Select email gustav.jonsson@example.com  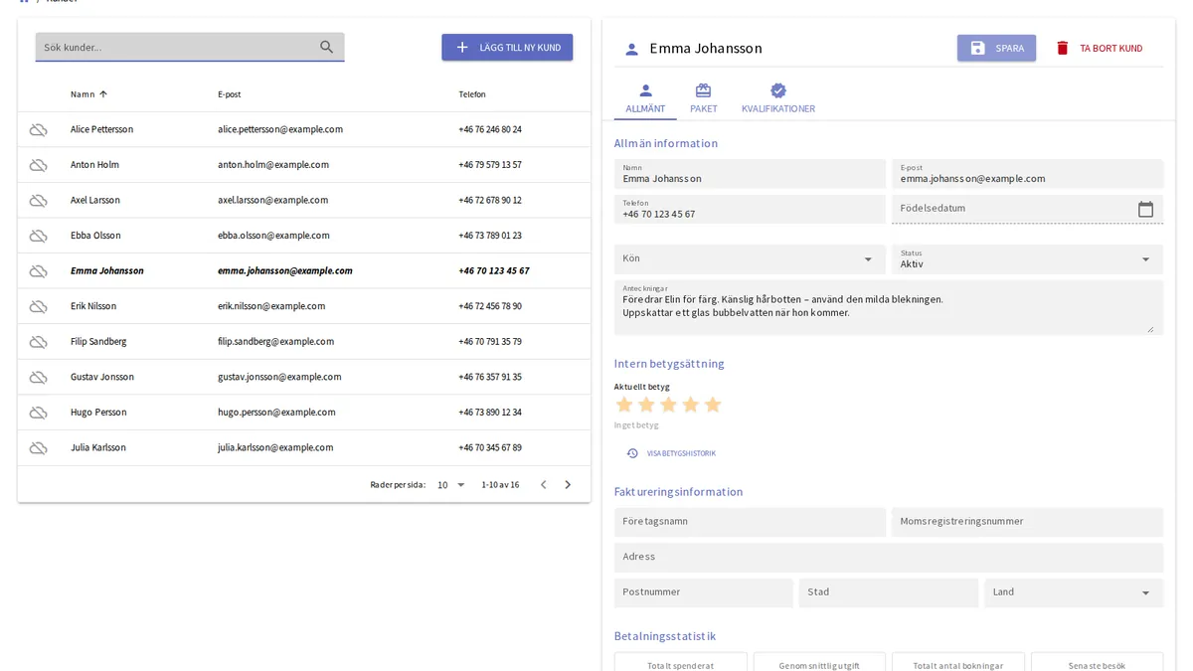pyautogui.click(x=279, y=377)
